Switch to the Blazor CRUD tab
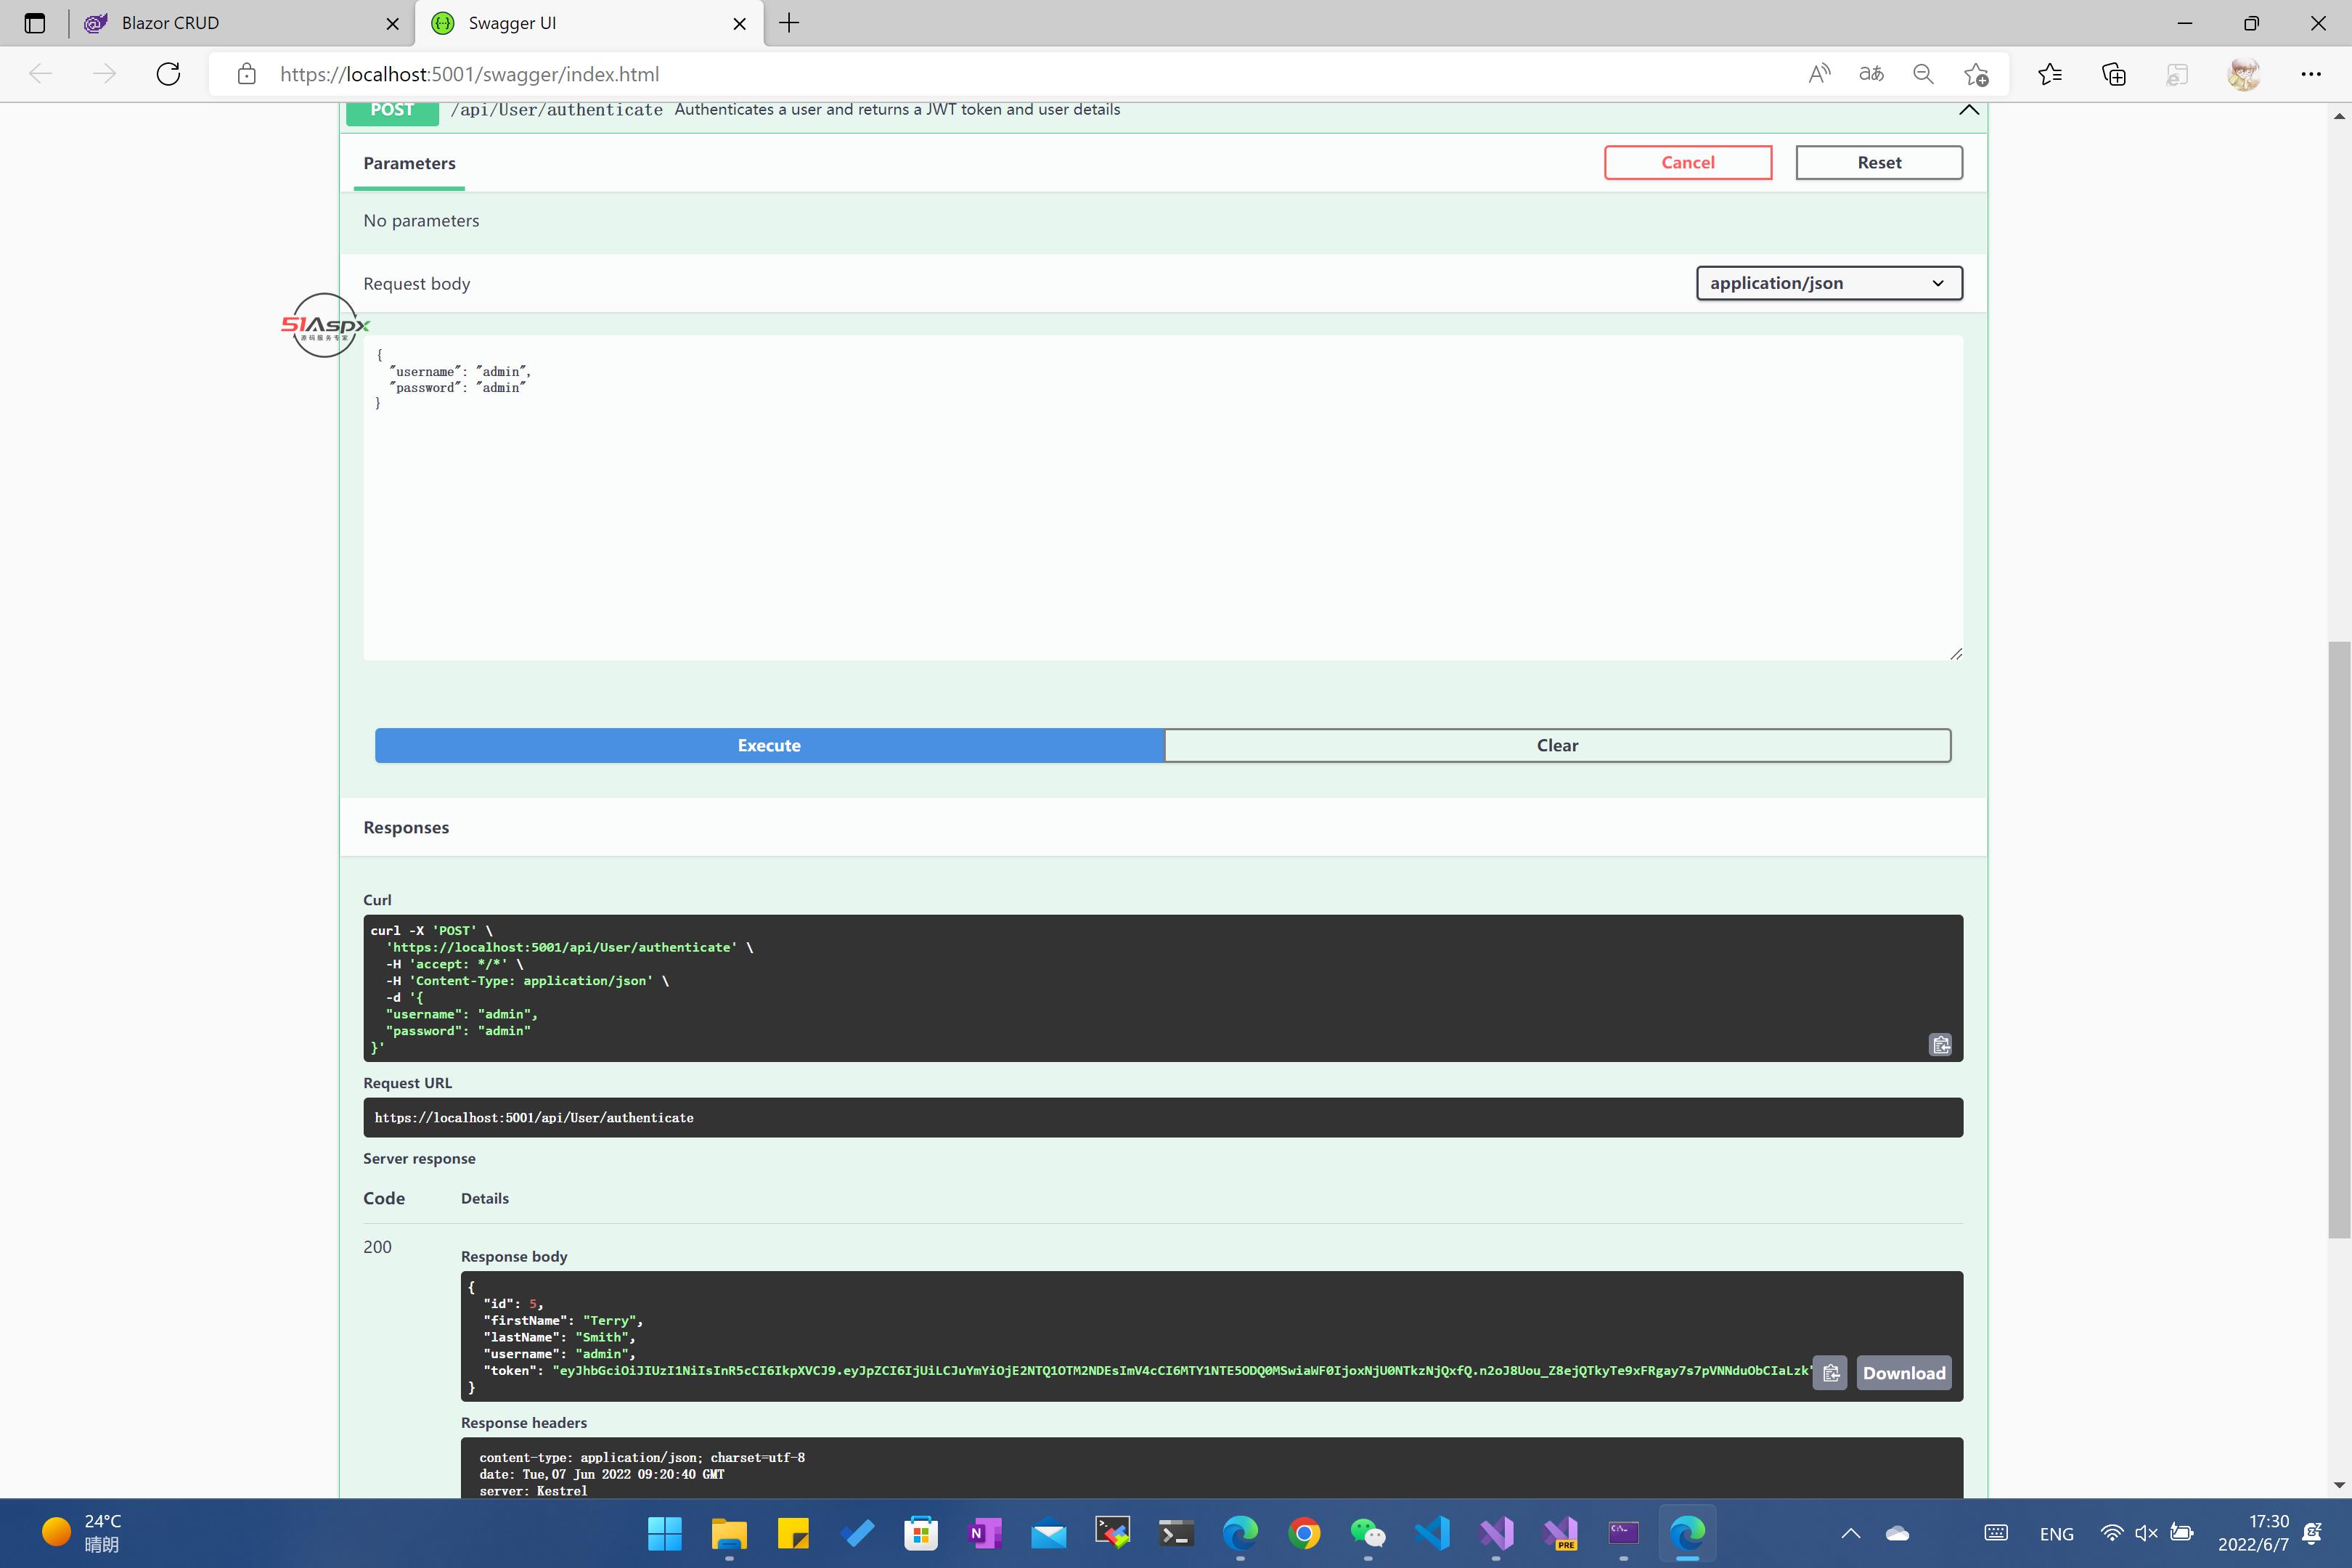 240,23
